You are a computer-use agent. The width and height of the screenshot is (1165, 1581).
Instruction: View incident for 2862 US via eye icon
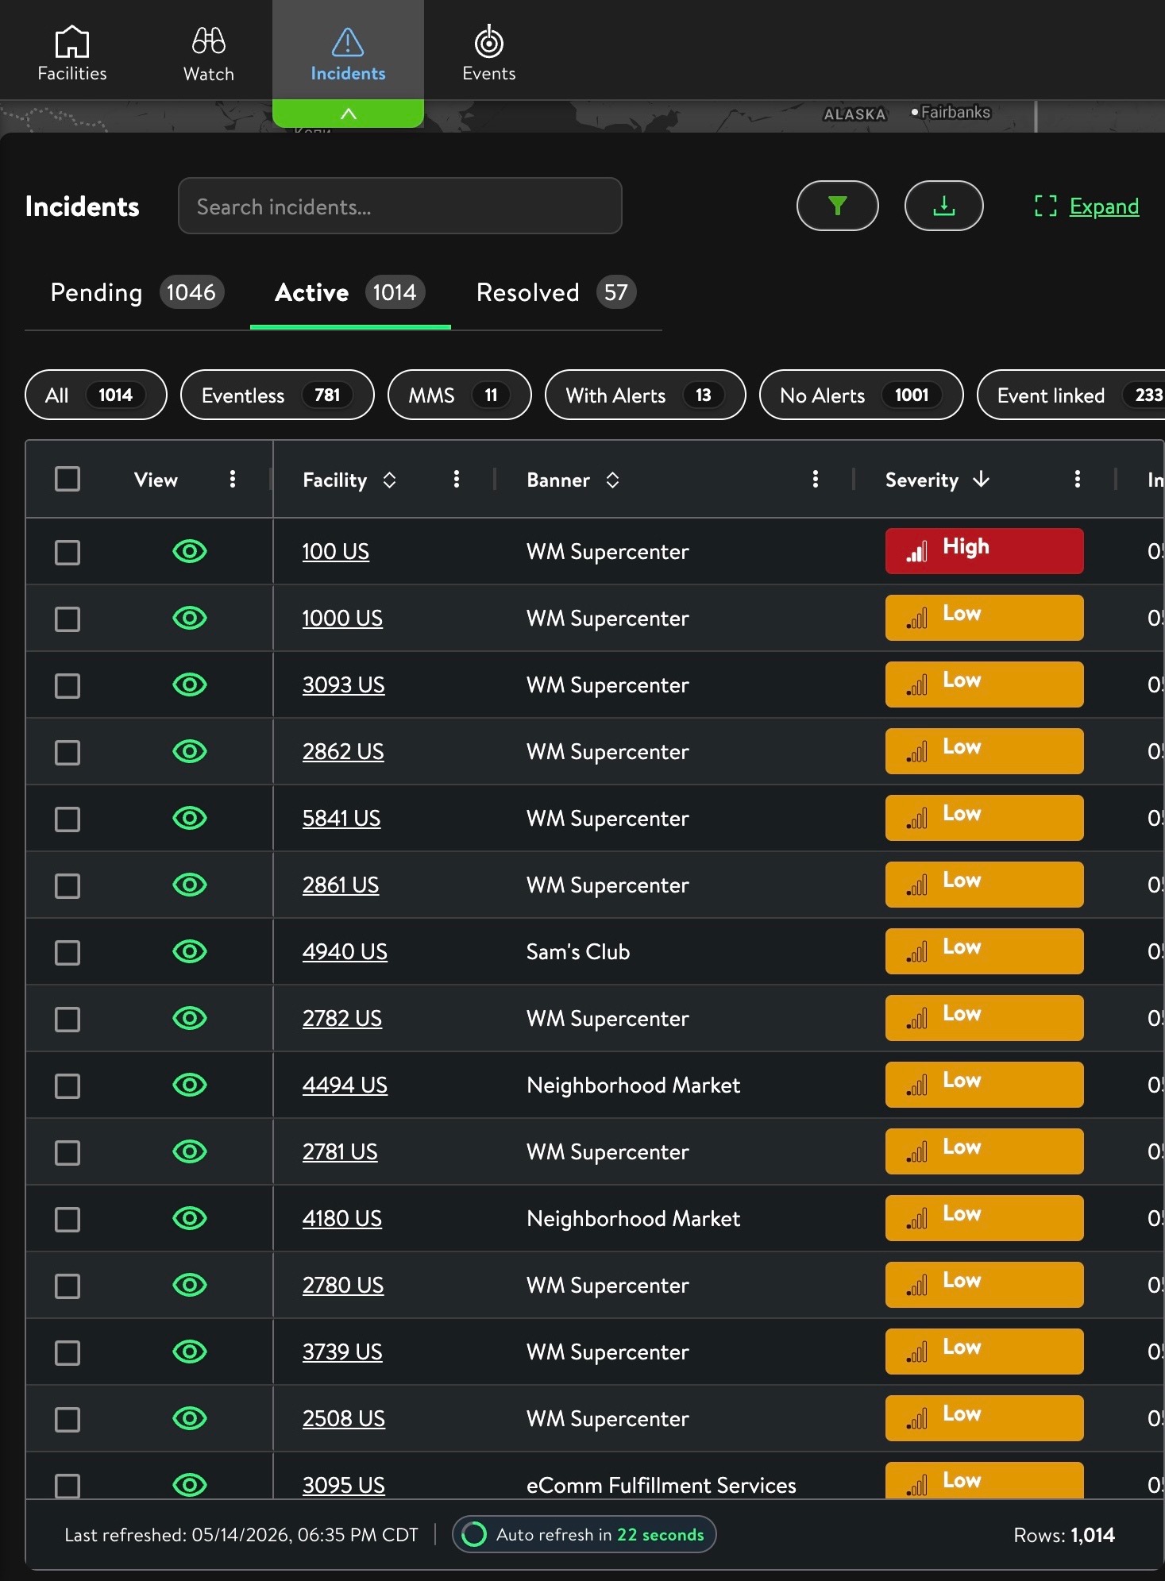(190, 751)
